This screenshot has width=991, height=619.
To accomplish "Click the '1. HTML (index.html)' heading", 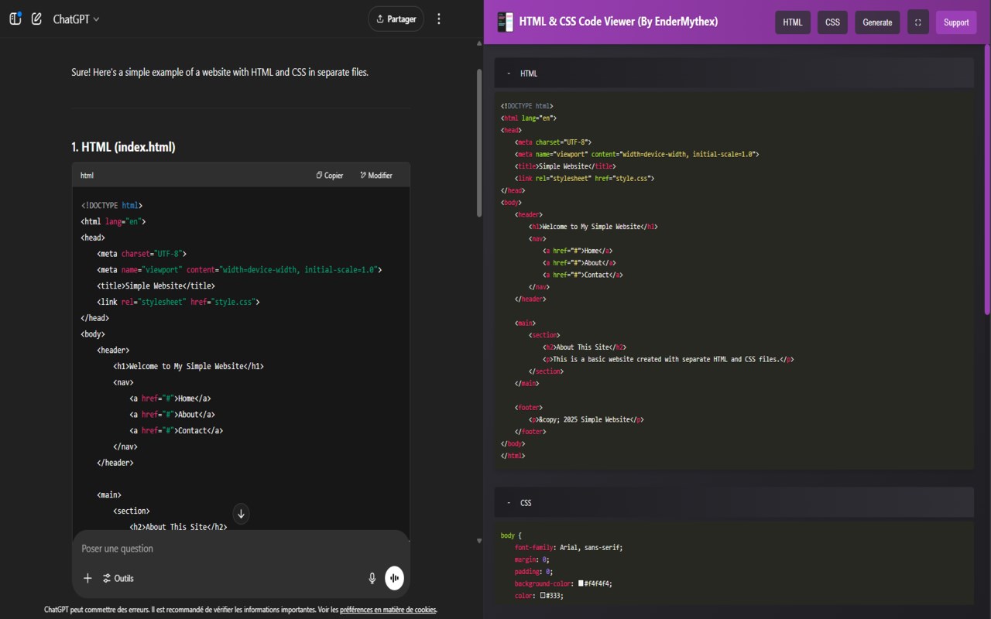I will [123, 147].
